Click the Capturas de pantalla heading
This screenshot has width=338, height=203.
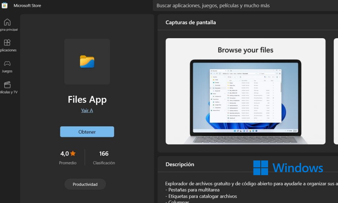190,22
